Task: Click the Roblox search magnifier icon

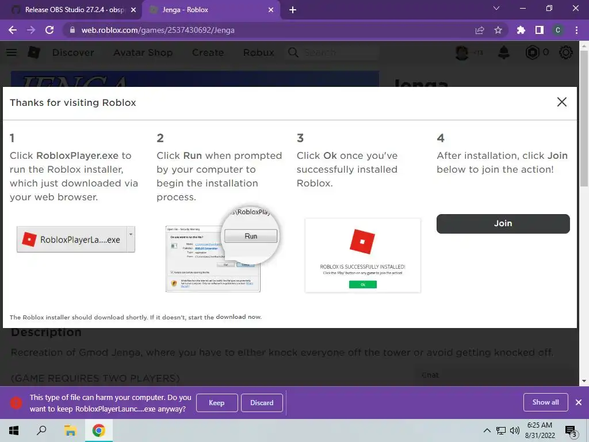Action: coord(293,52)
